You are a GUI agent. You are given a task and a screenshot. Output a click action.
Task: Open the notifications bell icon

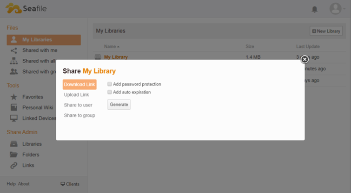click(x=315, y=9)
